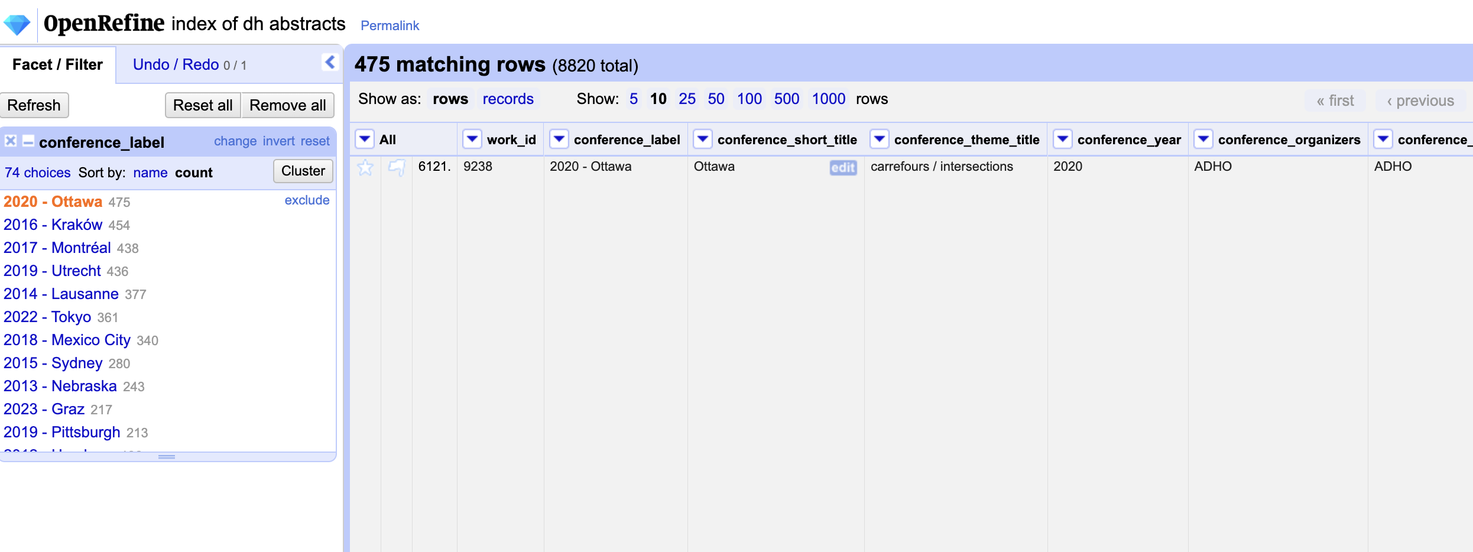1473x552 pixels.
Task: Open conference_year column dropdown
Action: coord(1062,139)
